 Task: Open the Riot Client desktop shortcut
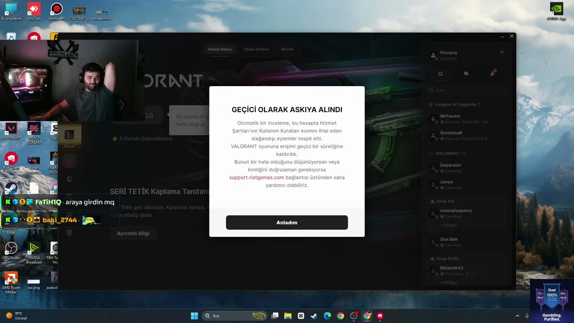(x=11, y=161)
